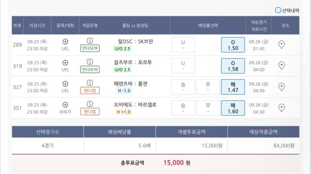Image resolution: width=312 pixels, height=174 pixels.
Task: Click the 핸디캡 tag in row 351
Action: [90, 111]
